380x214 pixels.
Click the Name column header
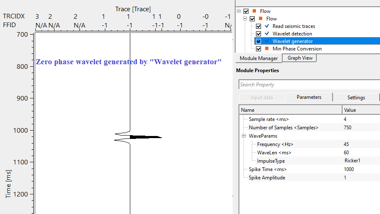tap(290, 110)
